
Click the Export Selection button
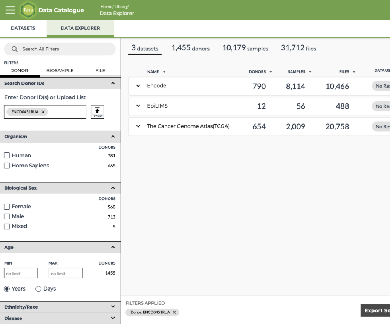[375, 310]
